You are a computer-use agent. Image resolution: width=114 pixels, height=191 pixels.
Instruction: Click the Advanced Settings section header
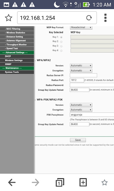pyautogui.click(x=17, y=53)
